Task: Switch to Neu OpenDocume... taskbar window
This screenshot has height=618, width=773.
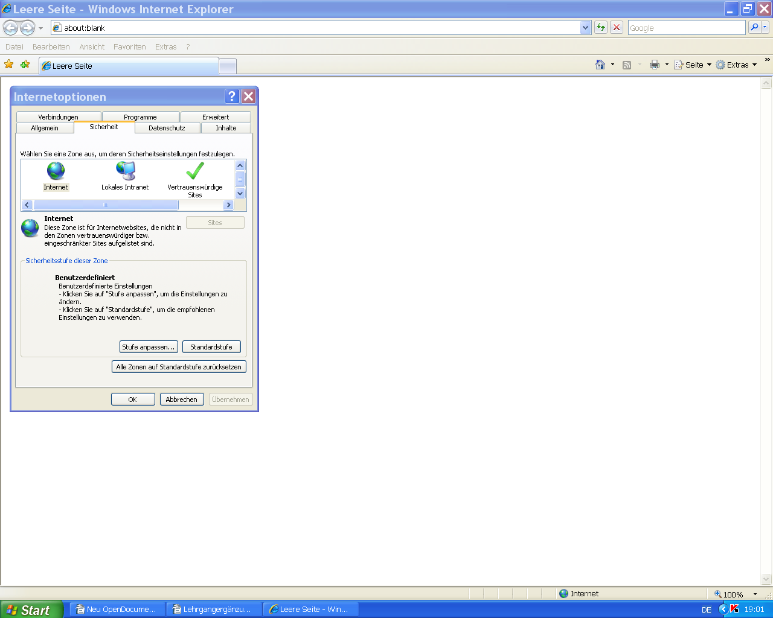Action: point(117,610)
